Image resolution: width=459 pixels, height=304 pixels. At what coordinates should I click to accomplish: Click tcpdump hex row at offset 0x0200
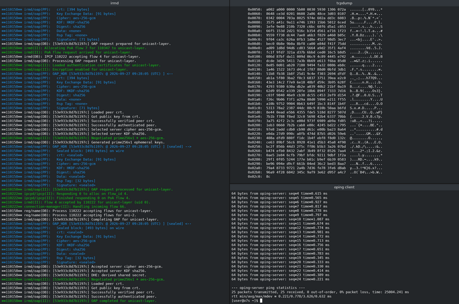(x=315, y=125)
